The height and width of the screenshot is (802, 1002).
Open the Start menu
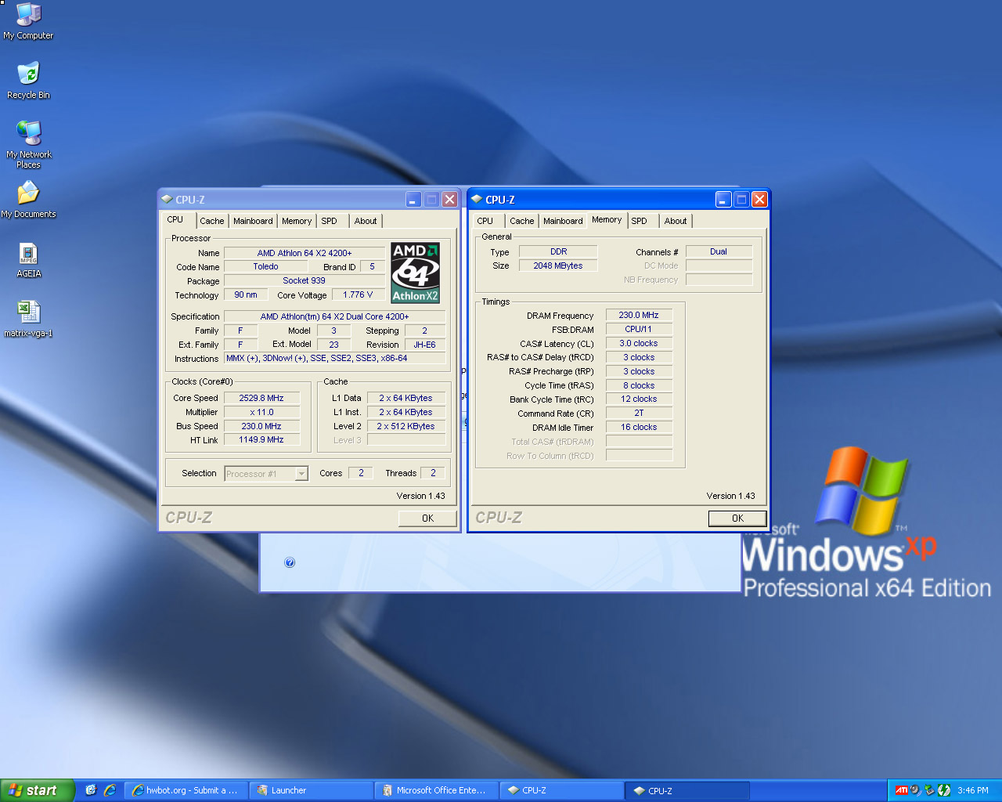tap(37, 790)
